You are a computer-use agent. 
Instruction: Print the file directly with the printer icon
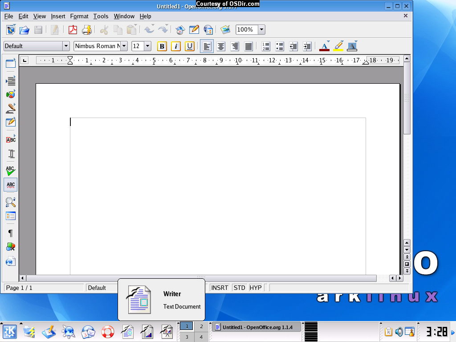pyautogui.click(x=87, y=30)
